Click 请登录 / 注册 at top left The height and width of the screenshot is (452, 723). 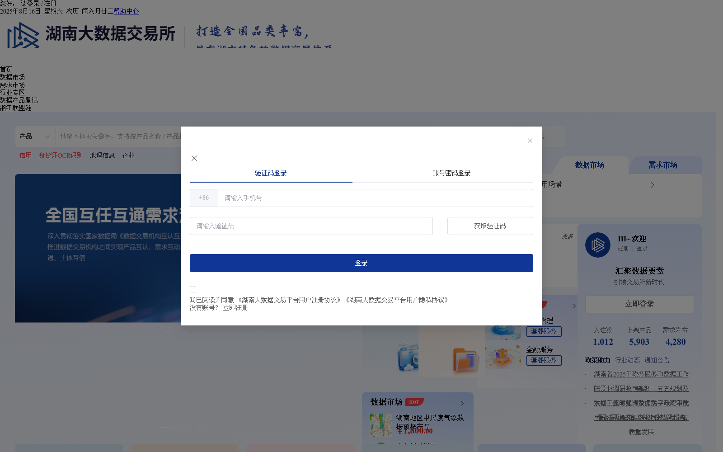(39, 4)
